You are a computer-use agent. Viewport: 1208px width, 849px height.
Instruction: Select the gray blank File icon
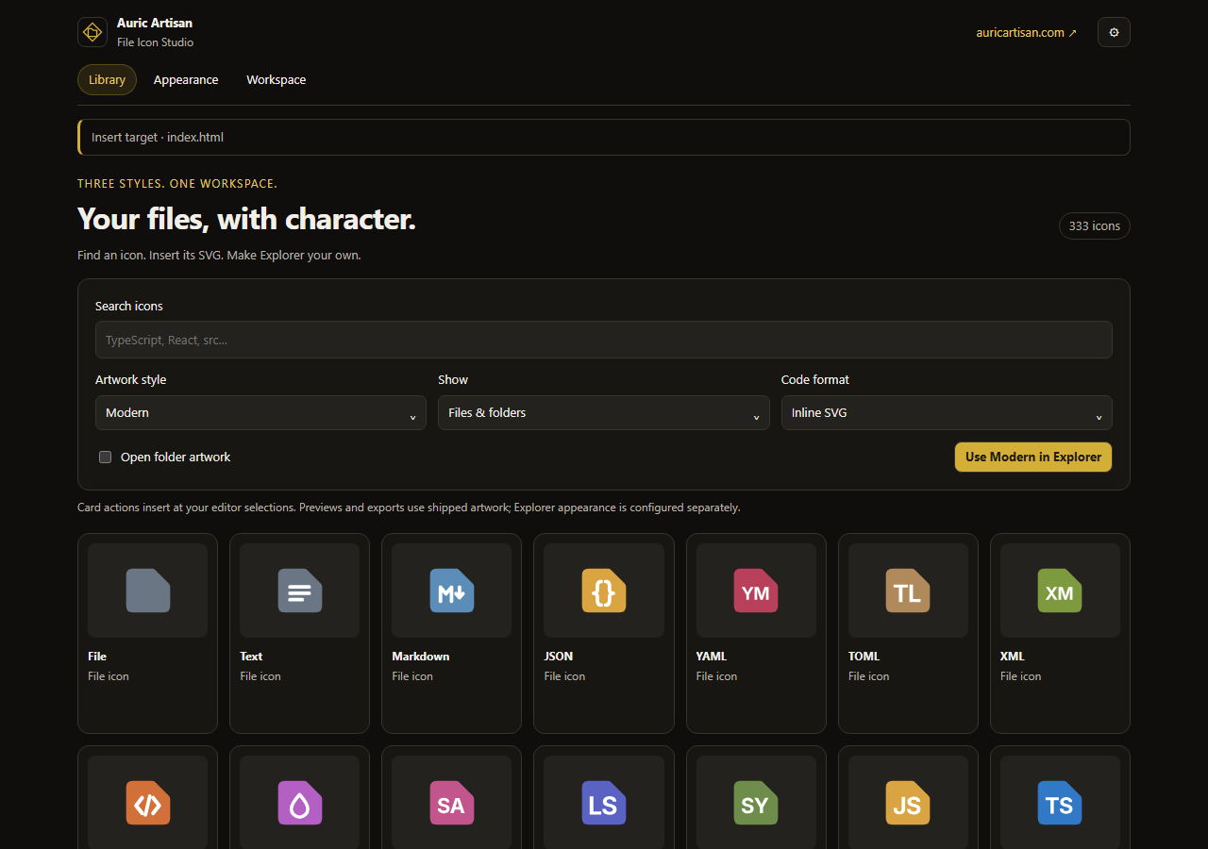(148, 591)
